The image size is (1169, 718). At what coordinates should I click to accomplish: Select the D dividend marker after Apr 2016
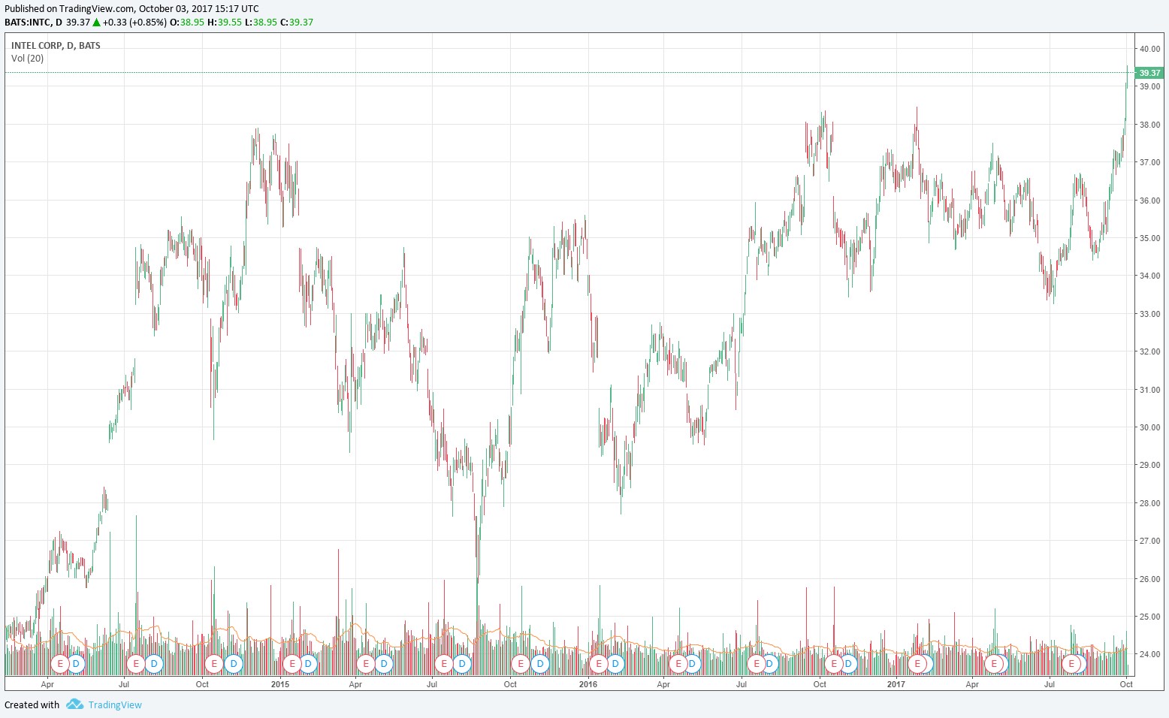pos(692,664)
